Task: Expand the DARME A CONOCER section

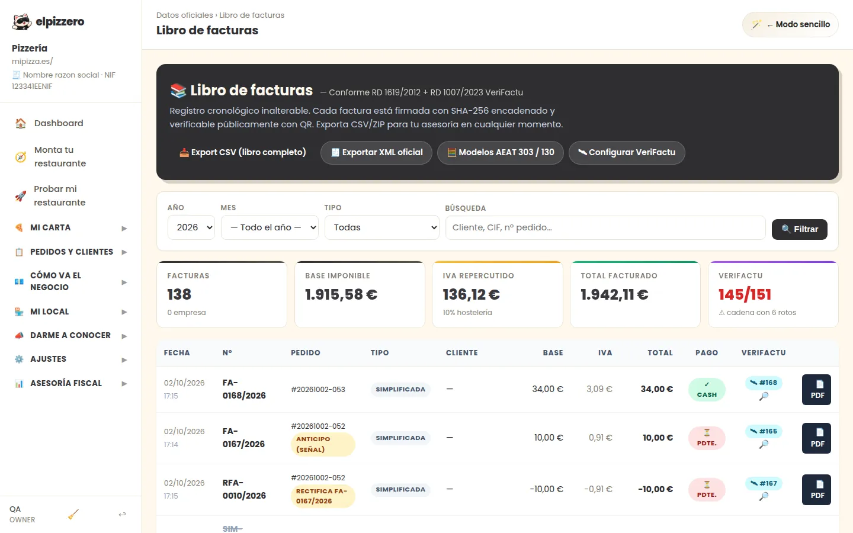Action: 71,335
